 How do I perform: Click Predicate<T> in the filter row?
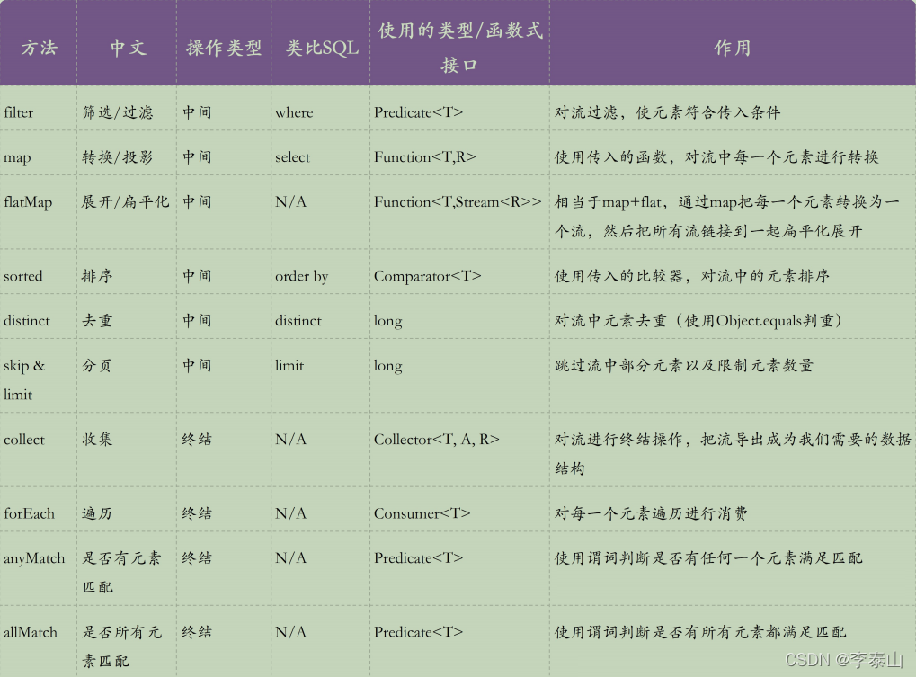pyautogui.click(x=418, y=112)
